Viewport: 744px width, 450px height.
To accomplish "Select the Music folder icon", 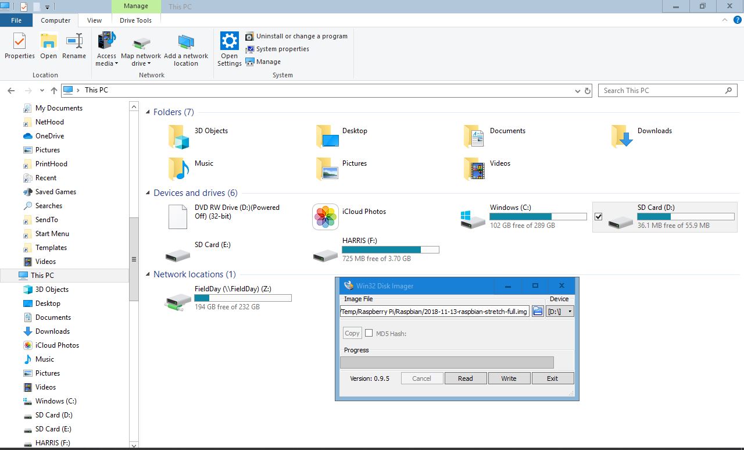I will tap(179, 169).
